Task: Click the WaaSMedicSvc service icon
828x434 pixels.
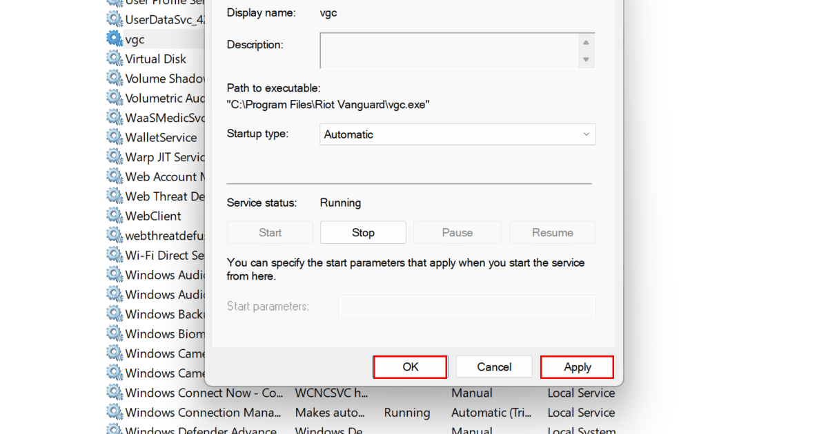Action: (x=115, y=118)
